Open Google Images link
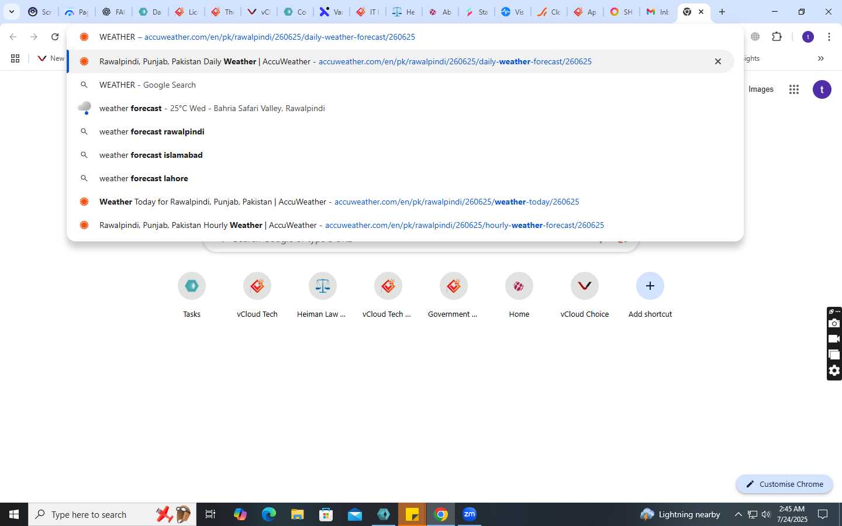The image size is (842, 526). [761, 89]
